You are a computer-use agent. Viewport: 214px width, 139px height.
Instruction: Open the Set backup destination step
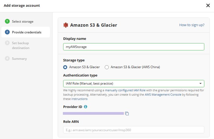point(21,46)
